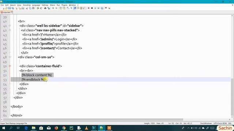Click the '{% block content %}' line

pyautogui.click(x=37, y=75)
